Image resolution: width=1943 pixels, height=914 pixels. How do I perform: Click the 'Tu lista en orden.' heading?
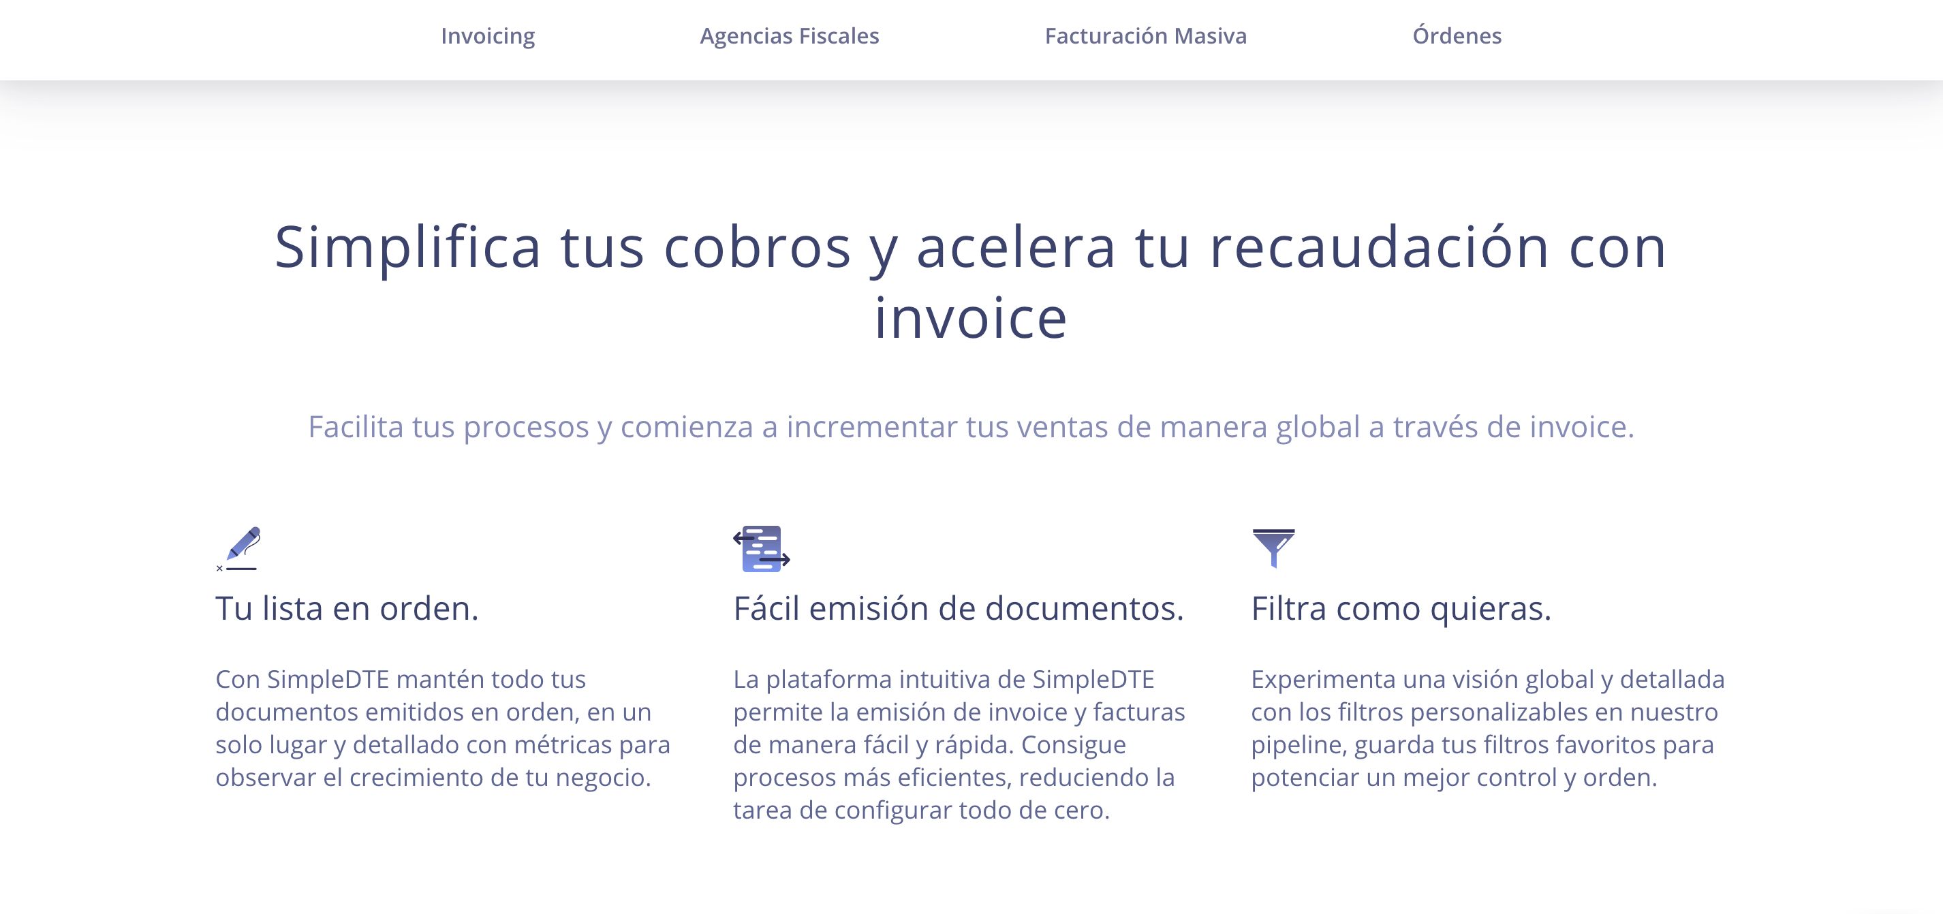(x=347, y=608)
